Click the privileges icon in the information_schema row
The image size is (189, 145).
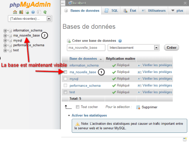pyautogui.click(x=140, y=65)
